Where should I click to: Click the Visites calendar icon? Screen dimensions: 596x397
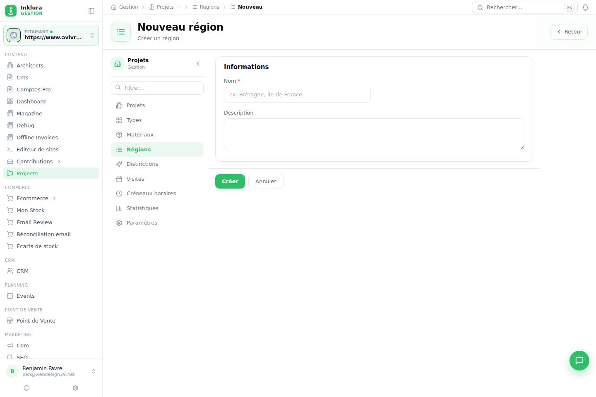point(119,179)
